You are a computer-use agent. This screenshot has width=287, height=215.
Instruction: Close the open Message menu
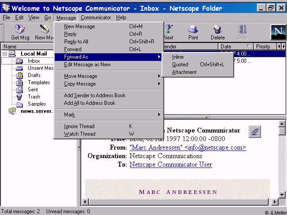coord(66,18)
